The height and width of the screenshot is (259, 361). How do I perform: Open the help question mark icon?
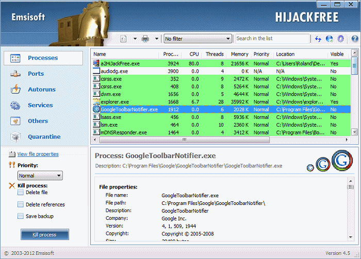point(355,39)
